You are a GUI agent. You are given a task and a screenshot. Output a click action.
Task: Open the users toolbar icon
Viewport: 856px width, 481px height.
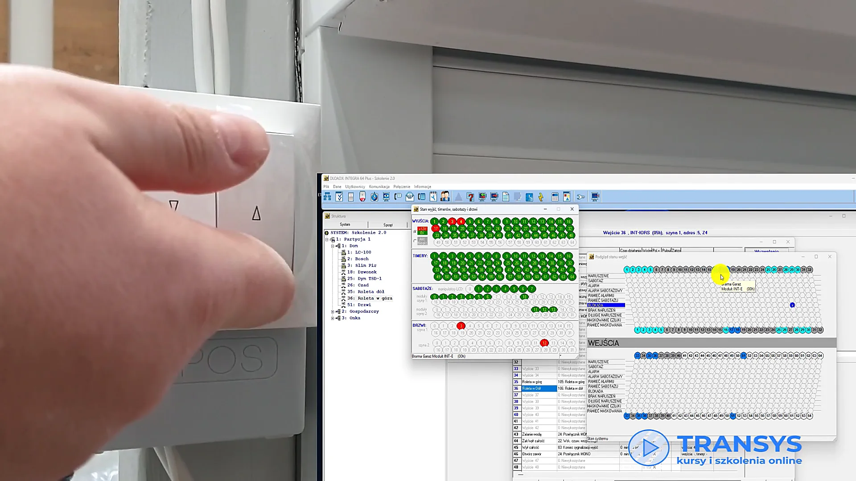pos(445,197)
